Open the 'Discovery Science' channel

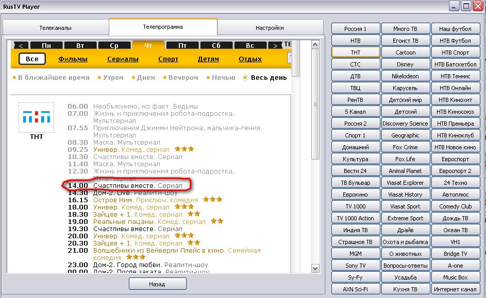405,124
